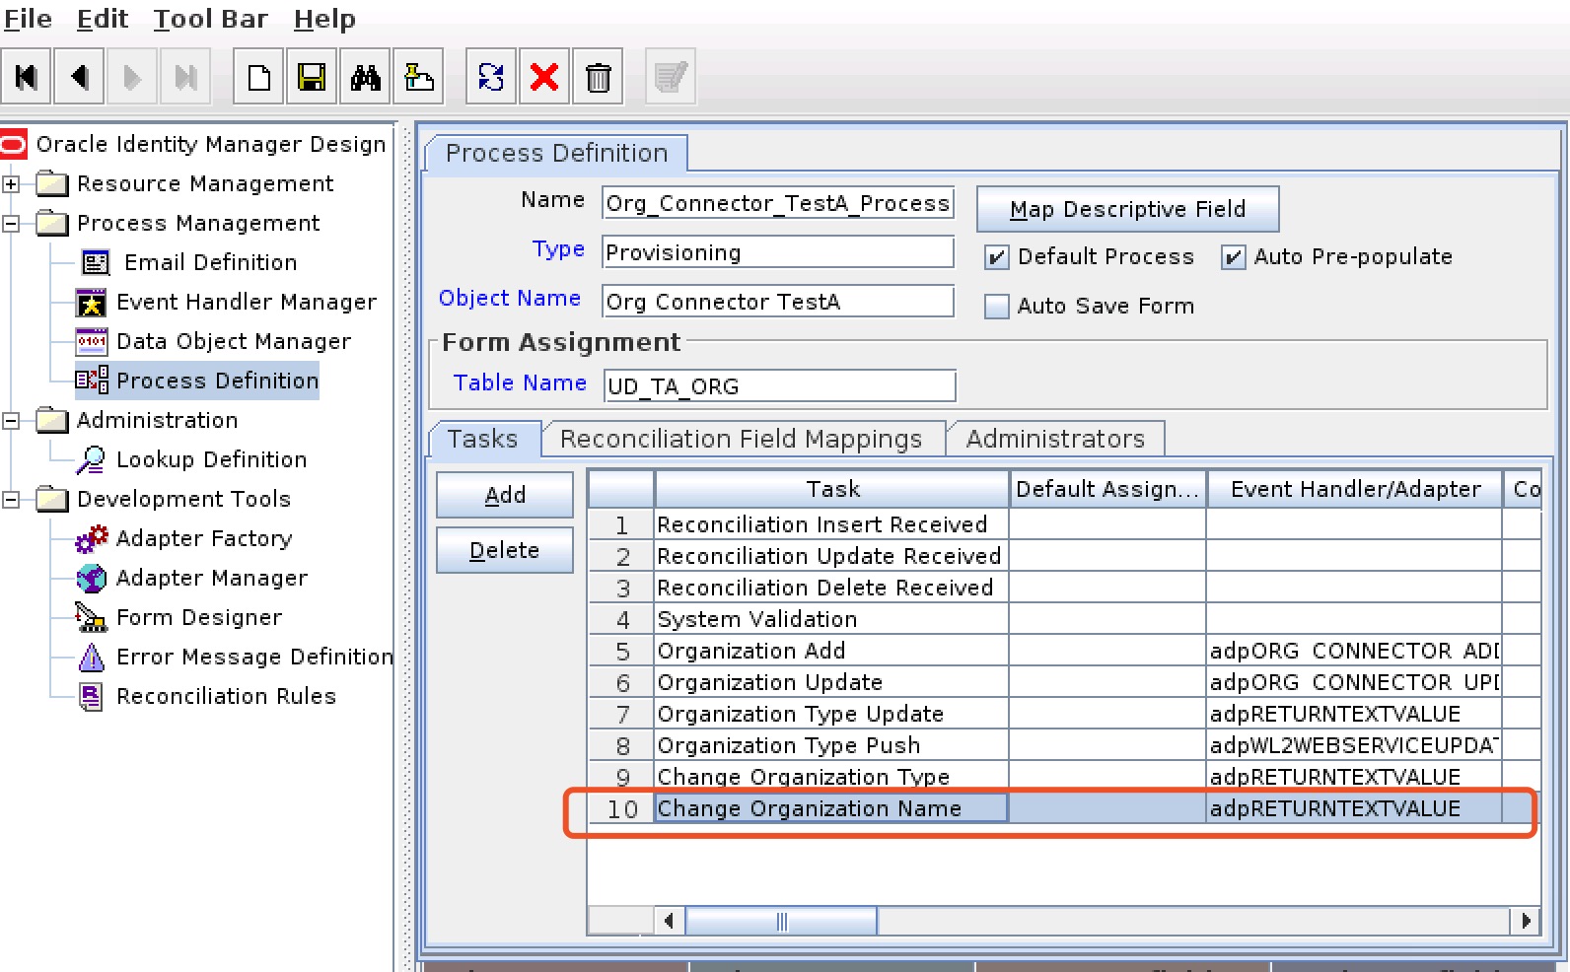1570x972 pixels.
Task: Open the File menu
Action: pyautogui.click(x=28, y=19)
